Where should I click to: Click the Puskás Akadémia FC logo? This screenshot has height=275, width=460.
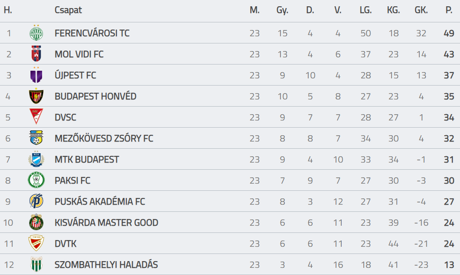(x=36, y=201)
